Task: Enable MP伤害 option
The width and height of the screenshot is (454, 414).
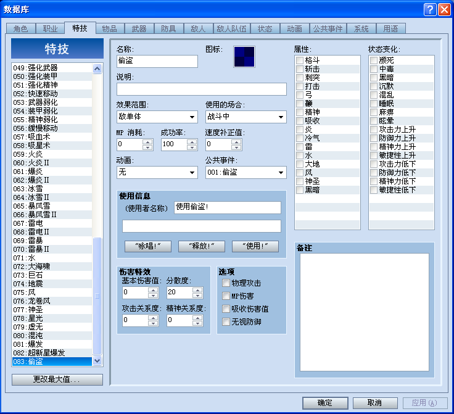Action: tap(226, 296)
